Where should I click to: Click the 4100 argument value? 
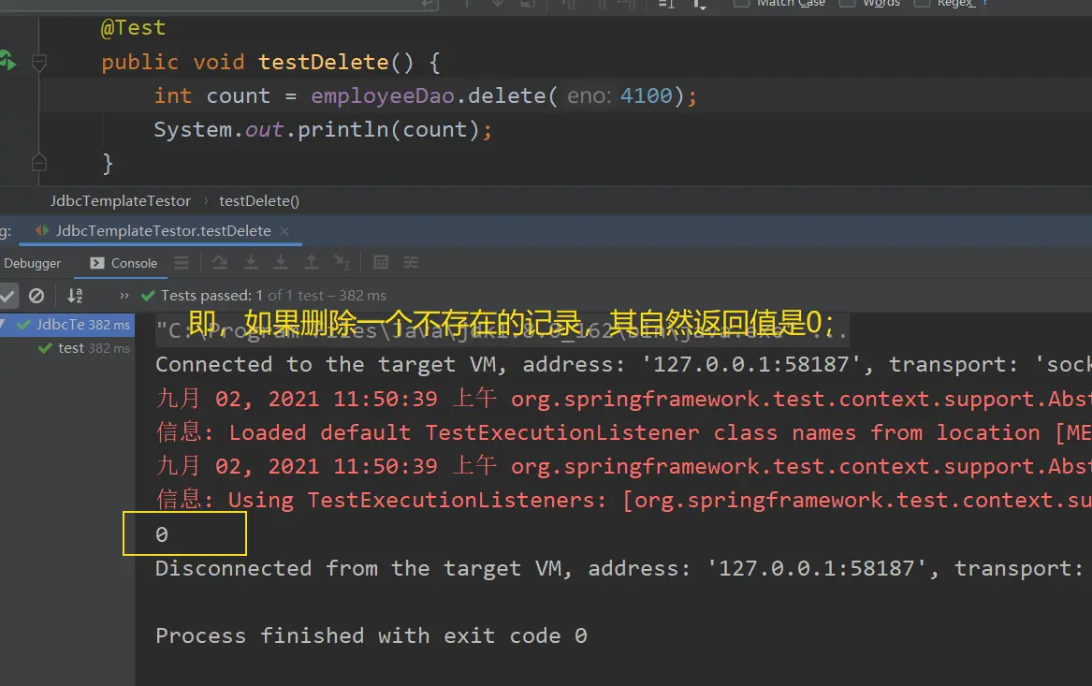pyautogui.click(x=647, y=95)
